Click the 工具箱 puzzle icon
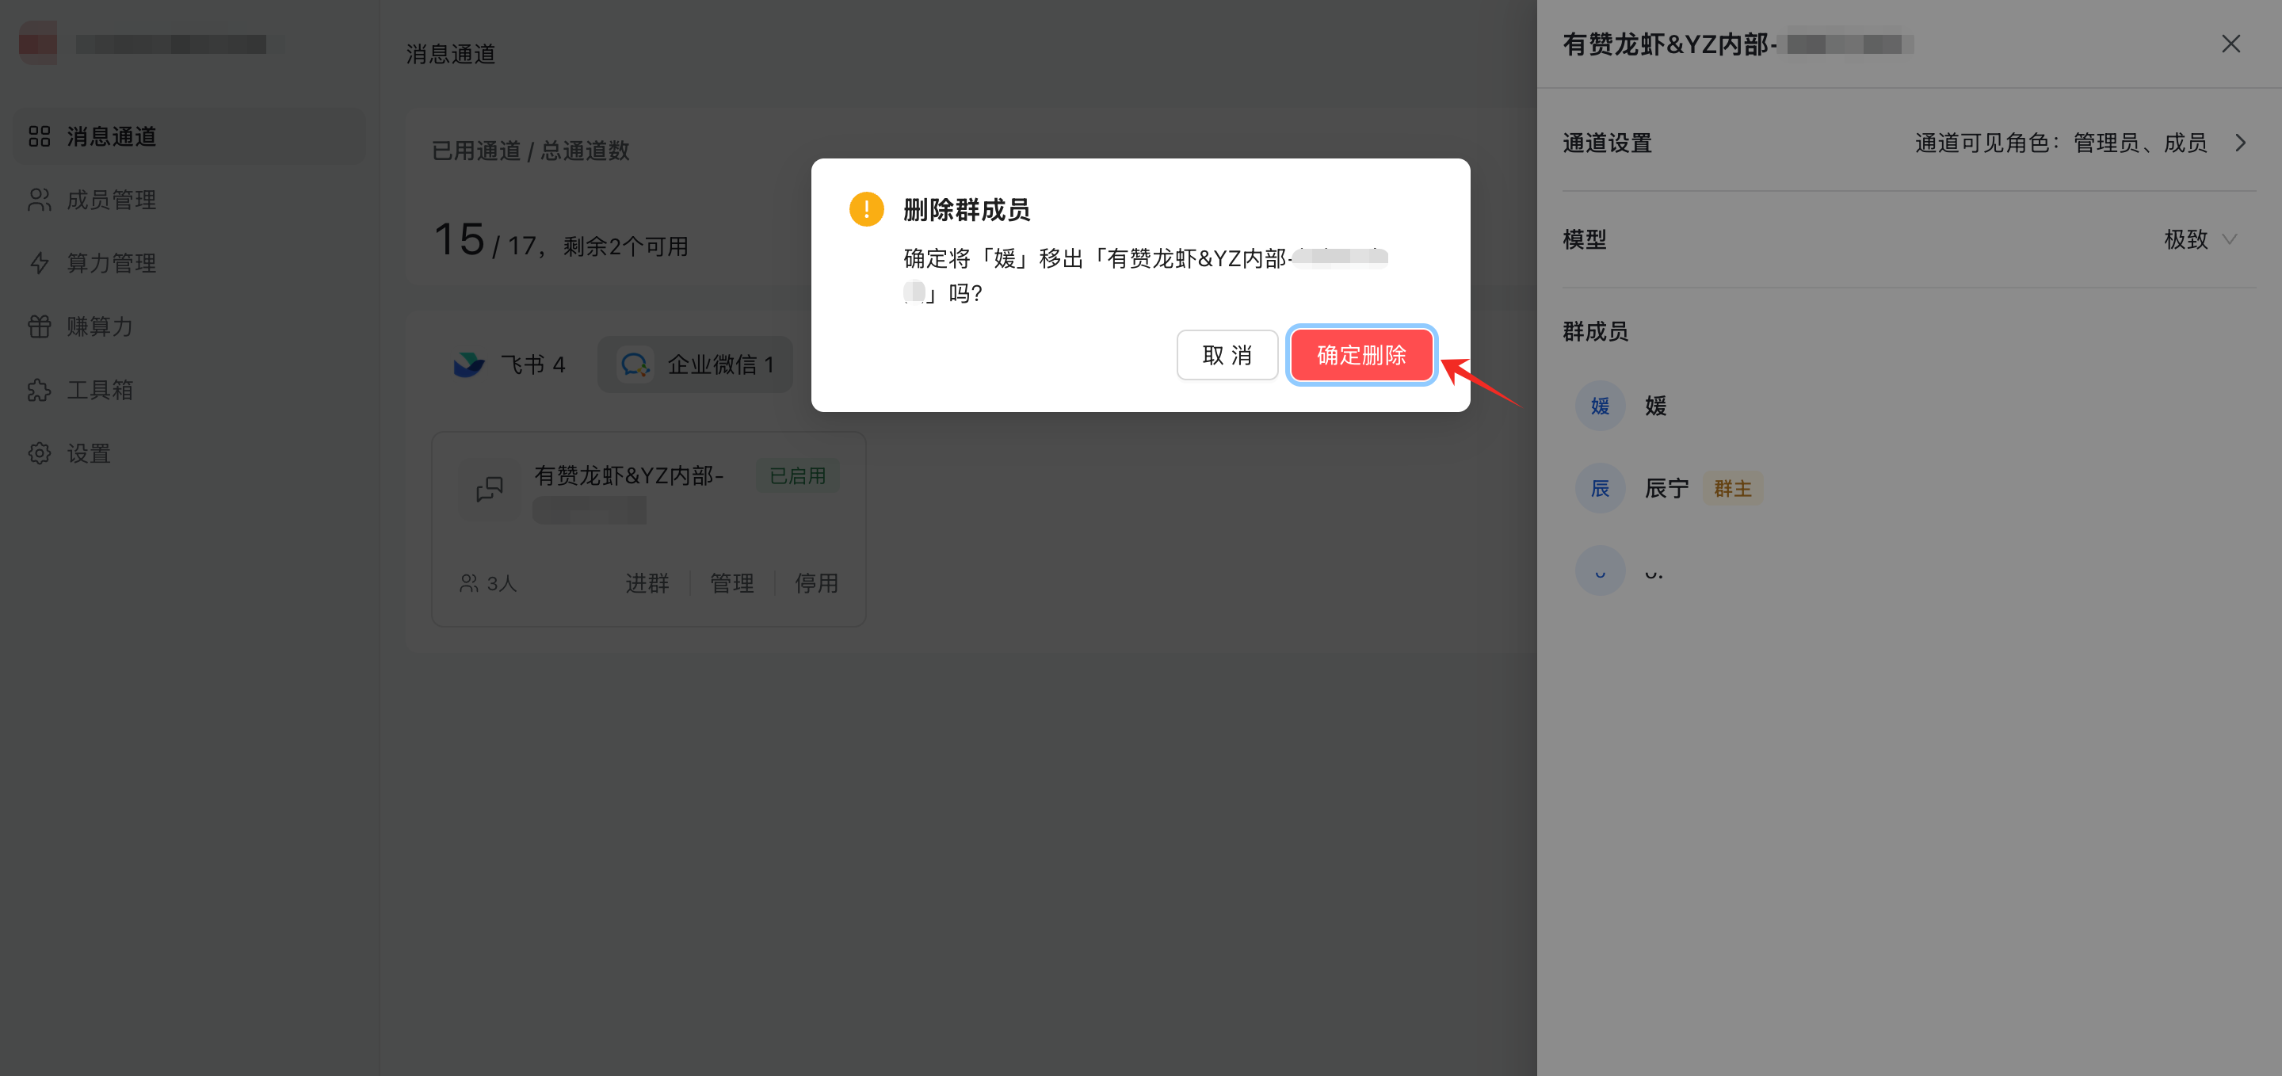 [39, 390]
